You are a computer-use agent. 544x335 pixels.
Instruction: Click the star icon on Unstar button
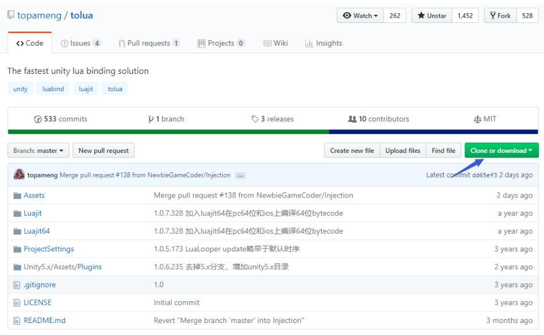pos(421,15)
